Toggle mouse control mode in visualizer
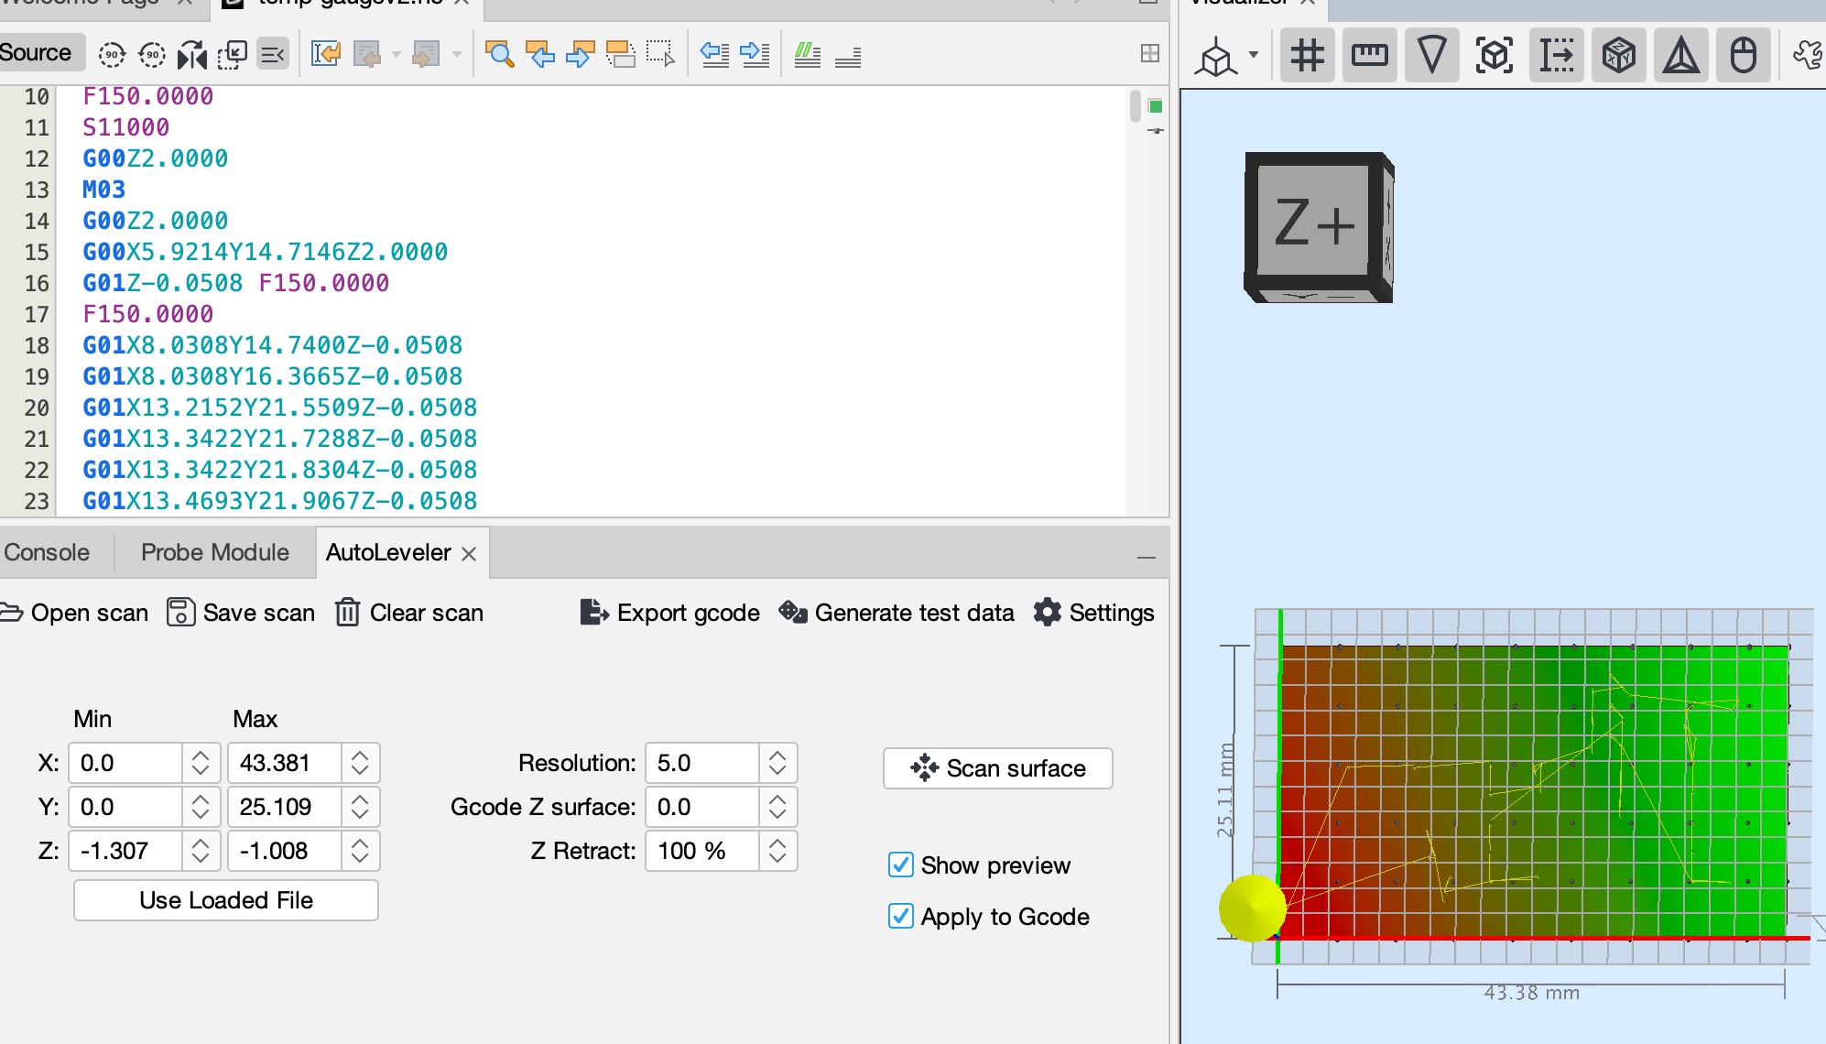 tap(1743, 56)
